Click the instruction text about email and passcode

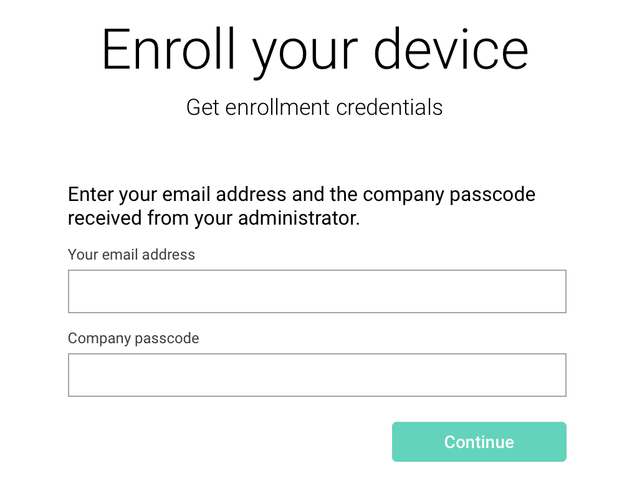click(301, 206)
